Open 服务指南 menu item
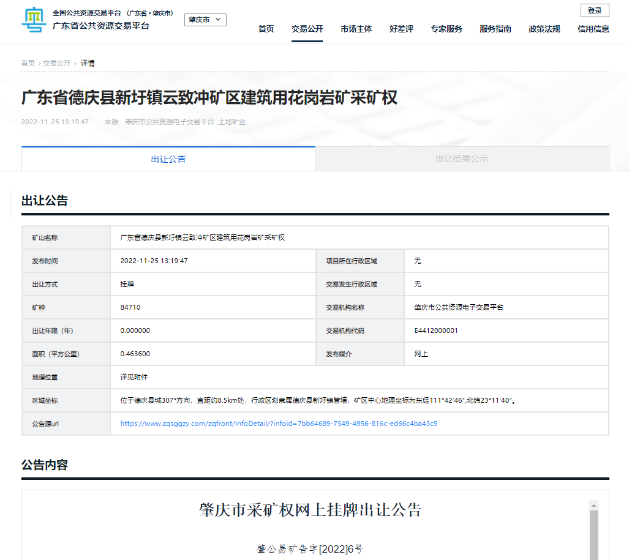This screenshot has width=629, height=560. [495, 29]
